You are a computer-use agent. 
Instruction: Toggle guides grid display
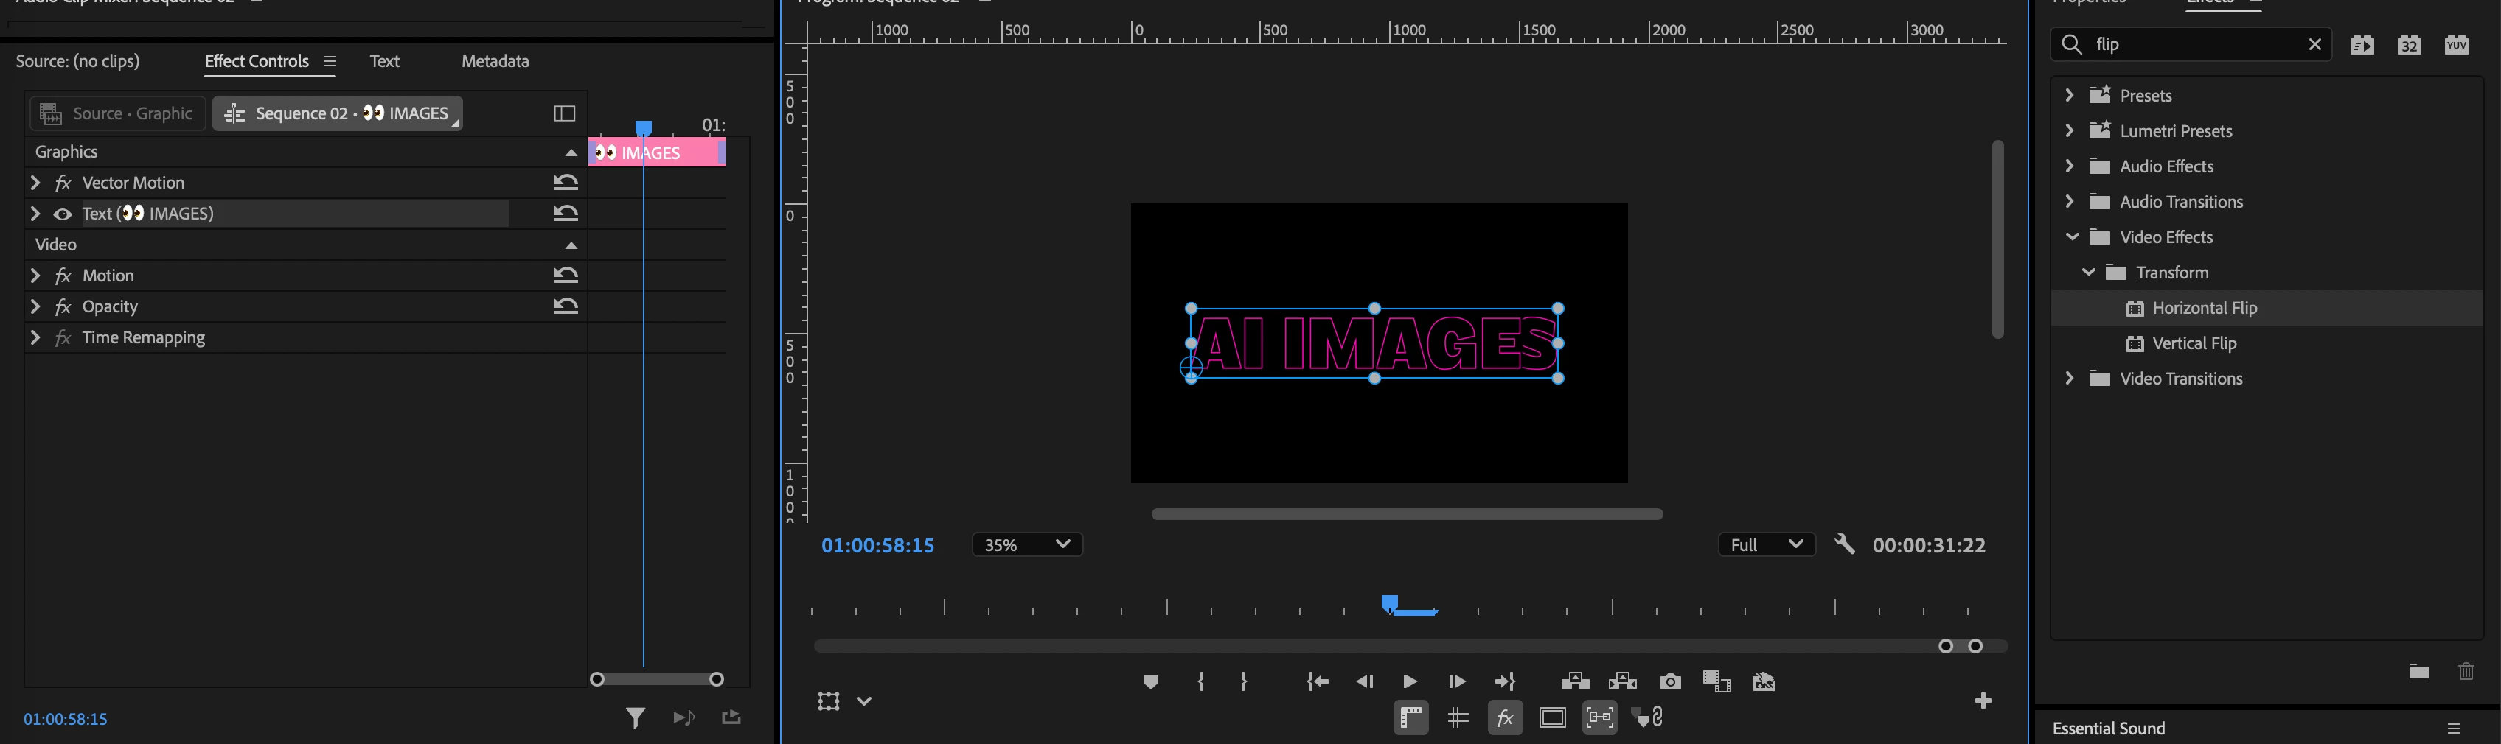(x=1457, y=717)
